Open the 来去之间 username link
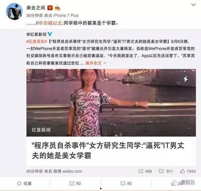The height and width of the screenshot is (191, 201). tap(36, 8)
